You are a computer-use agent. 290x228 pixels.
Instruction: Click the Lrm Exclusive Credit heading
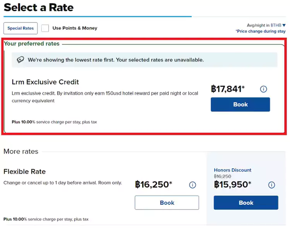click(45, 82)
